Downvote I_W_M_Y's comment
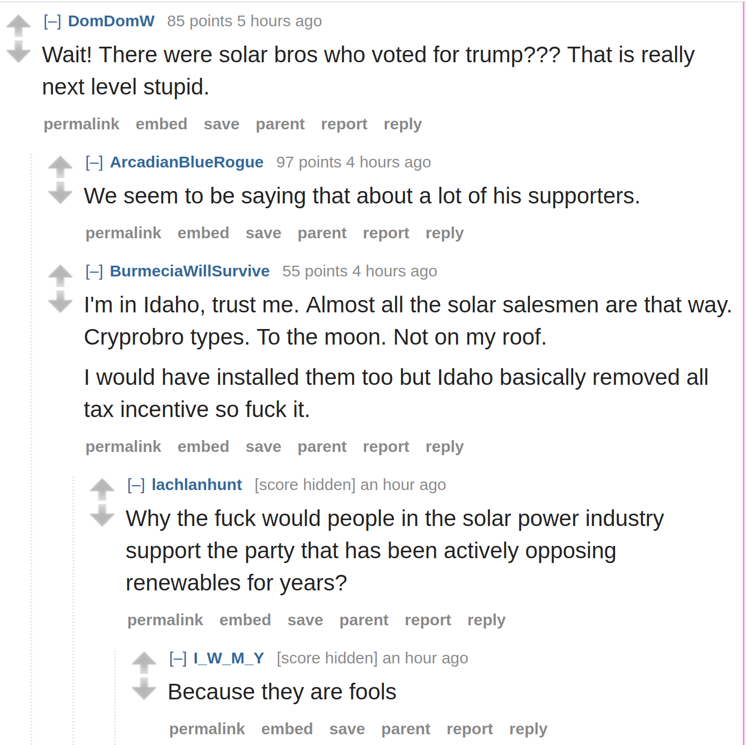The width and height of the screenshot is (746, 745). coord(144,689)
